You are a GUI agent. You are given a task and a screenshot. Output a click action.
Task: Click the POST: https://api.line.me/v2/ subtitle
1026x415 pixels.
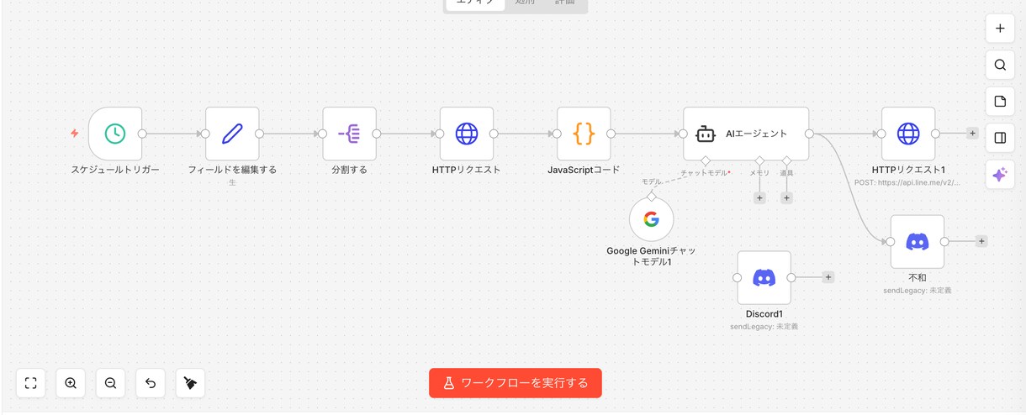(908, 181)
